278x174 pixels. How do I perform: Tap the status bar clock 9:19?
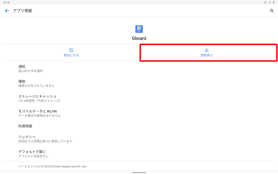[x=6, y=2]
